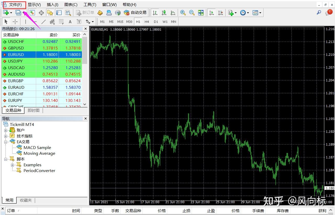Open the search magnifier in top right
This screenshot has height=215, width=335.
click(319, 12)
